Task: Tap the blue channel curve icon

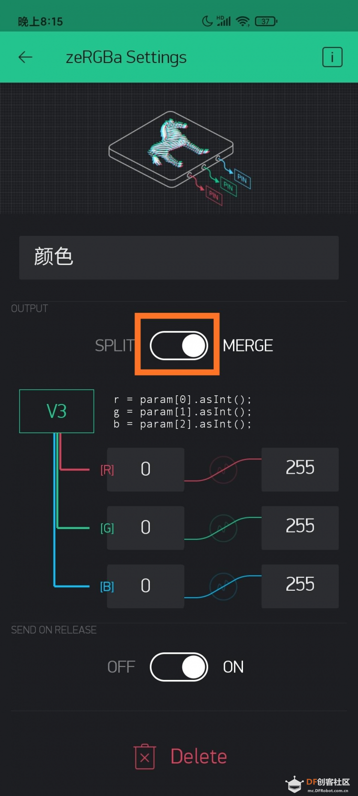Action: [223, 586]
